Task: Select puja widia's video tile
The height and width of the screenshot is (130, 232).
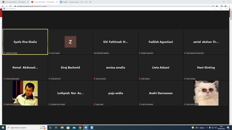Action: coord(116,93)
